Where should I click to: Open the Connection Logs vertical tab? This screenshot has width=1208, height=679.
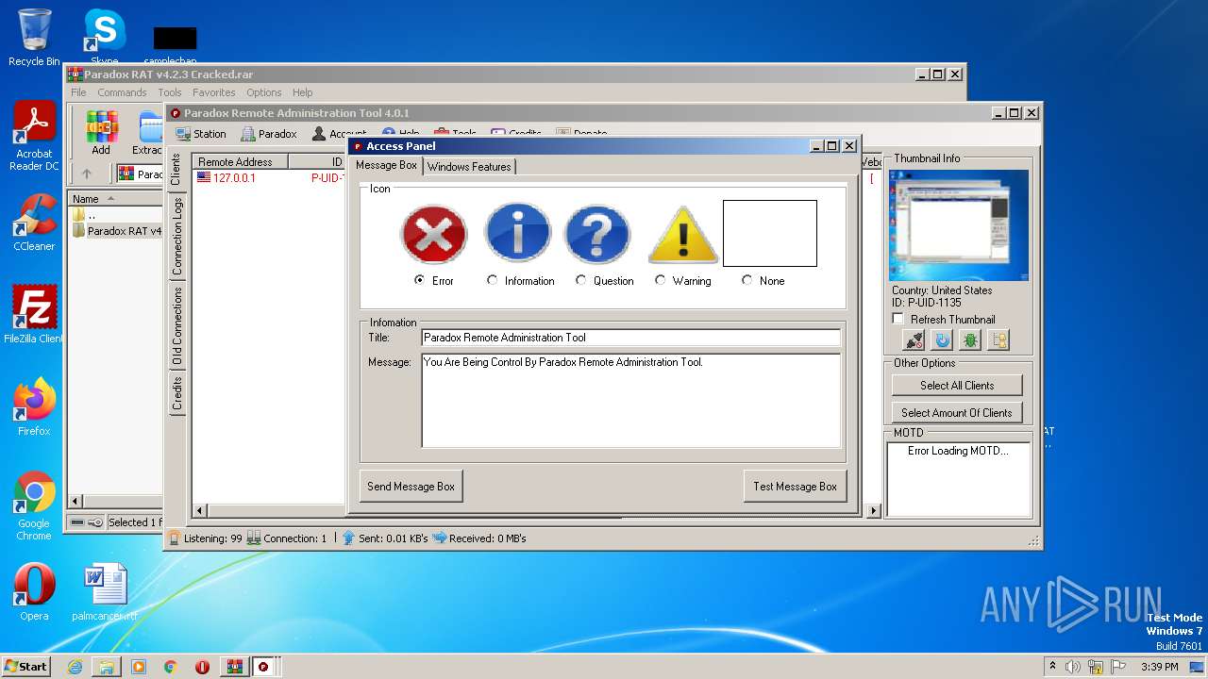[x=176, y=237]
